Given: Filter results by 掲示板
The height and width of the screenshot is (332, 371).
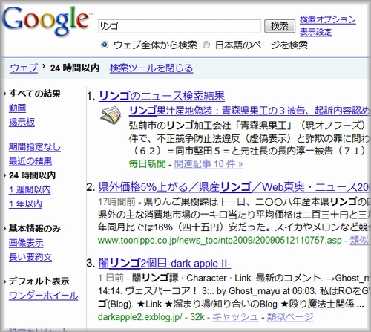Looking at the screenshot, I should [x=22, y=122].
